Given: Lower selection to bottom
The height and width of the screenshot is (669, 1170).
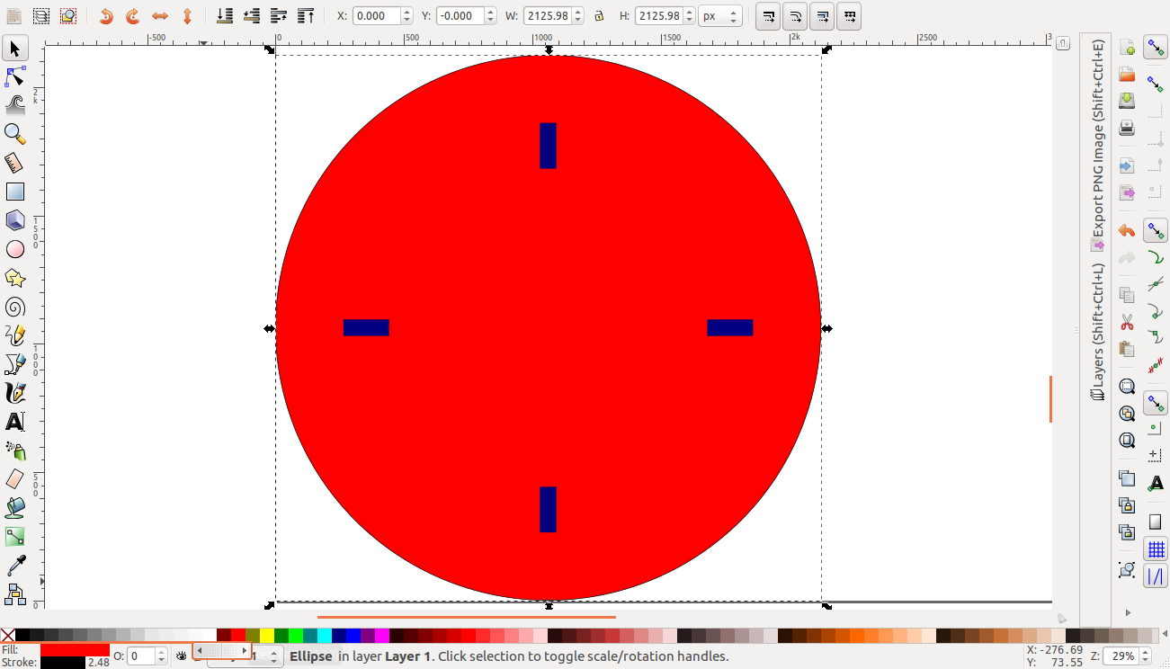Looking at the screenshot, I should (225, 16).
